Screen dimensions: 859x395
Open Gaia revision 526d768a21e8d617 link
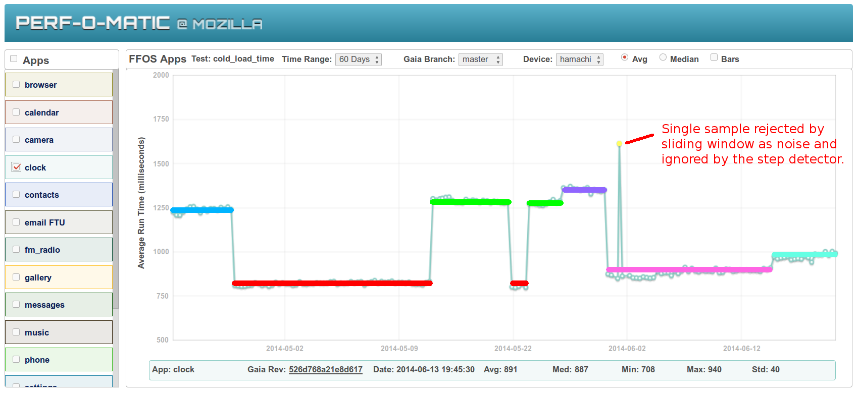[326, 369]
